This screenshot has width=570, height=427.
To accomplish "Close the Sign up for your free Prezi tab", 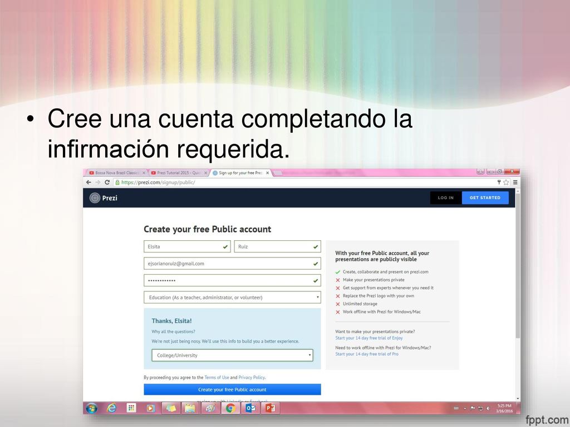I will point(268,173).
